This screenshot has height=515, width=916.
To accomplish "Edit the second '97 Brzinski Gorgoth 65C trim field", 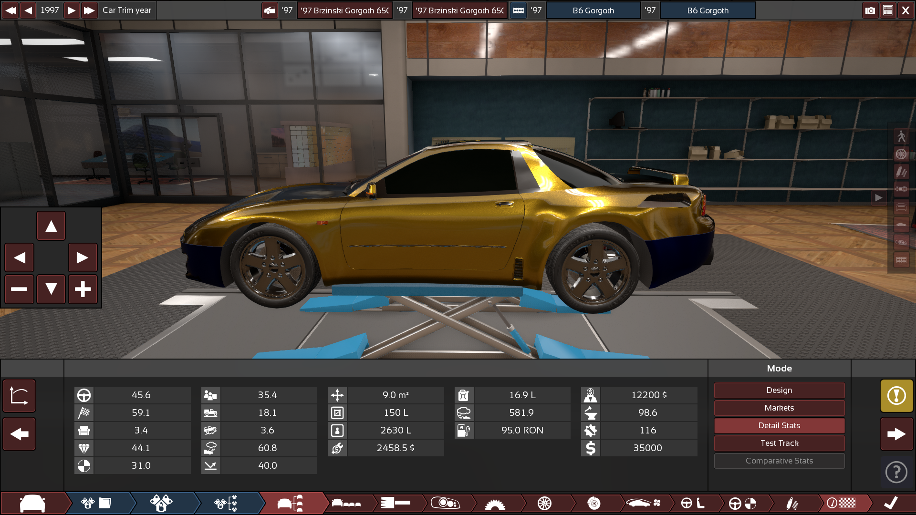I will 460,10.
